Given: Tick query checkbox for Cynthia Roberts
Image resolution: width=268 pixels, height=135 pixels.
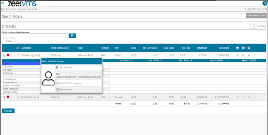Looking at the screenshot, I should point(249,97).
